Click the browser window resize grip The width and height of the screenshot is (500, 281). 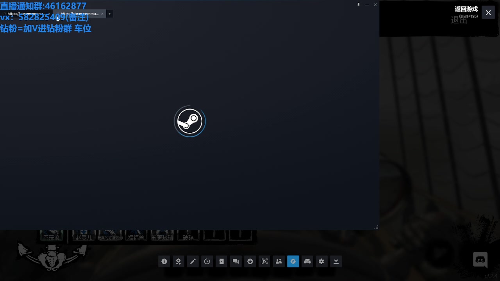(x=376, y=227)
